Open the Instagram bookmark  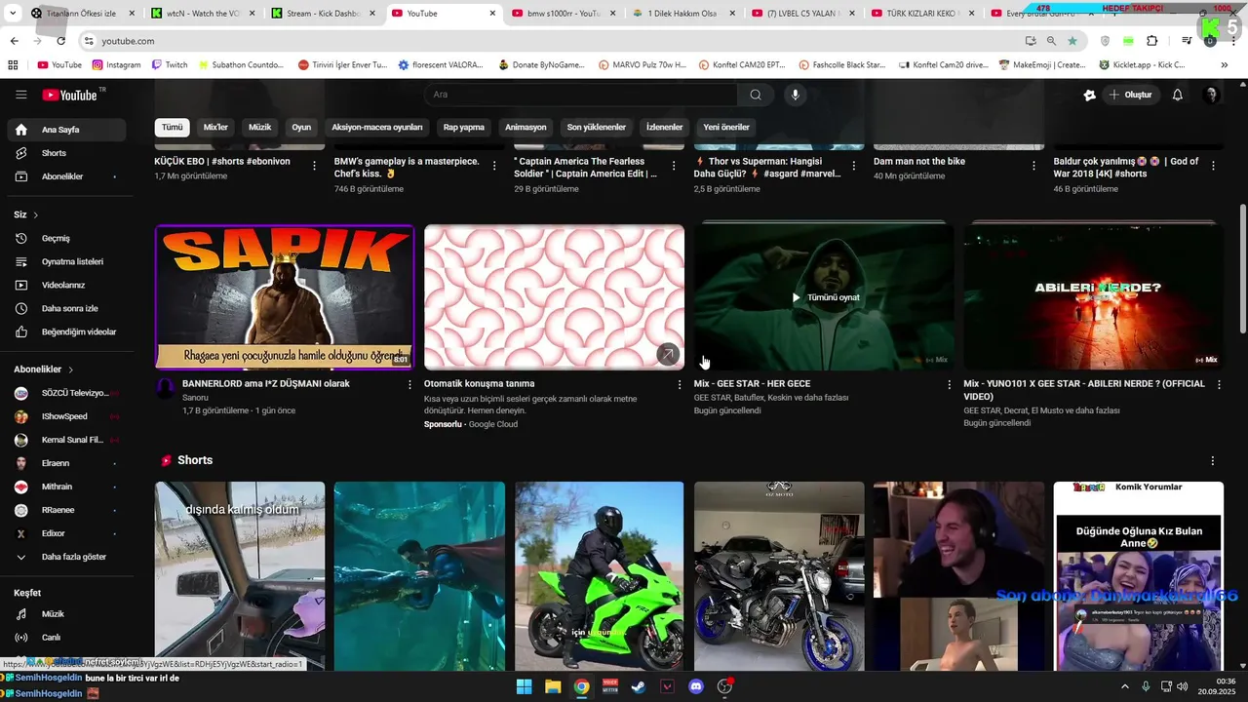click(116, 65)
